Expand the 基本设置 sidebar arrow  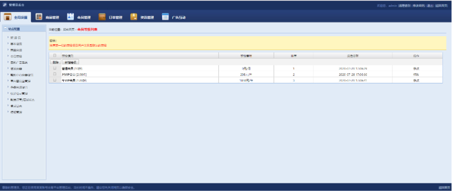8,44
